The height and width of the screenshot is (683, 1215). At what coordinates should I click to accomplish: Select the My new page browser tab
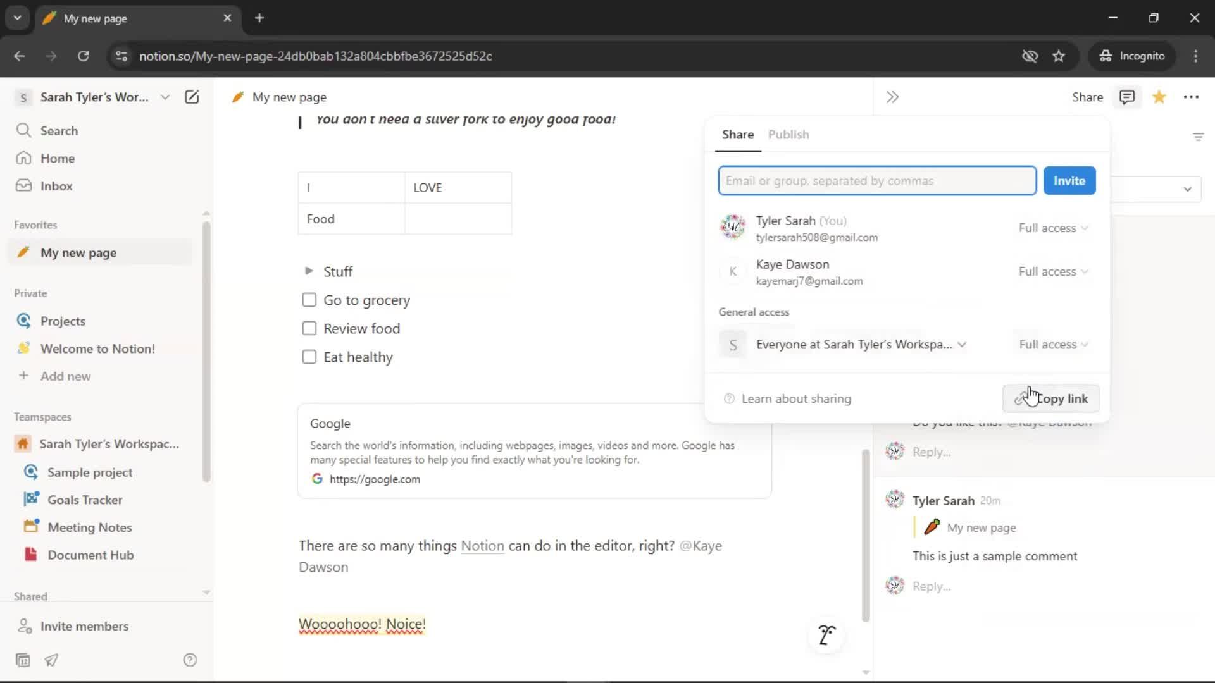[138, 18]
